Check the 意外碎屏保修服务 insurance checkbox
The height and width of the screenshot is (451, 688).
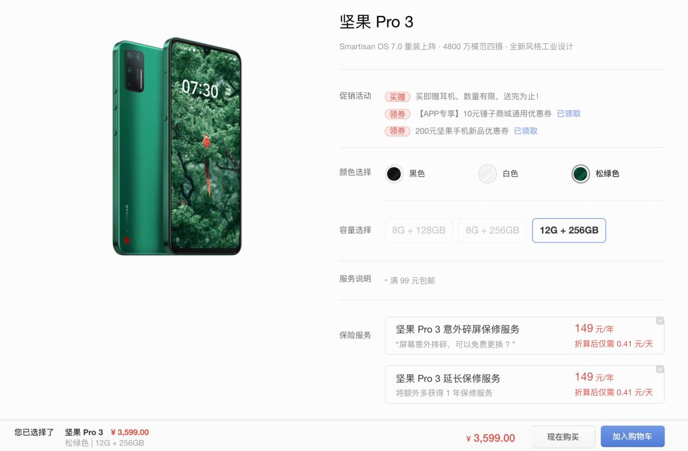660,321
